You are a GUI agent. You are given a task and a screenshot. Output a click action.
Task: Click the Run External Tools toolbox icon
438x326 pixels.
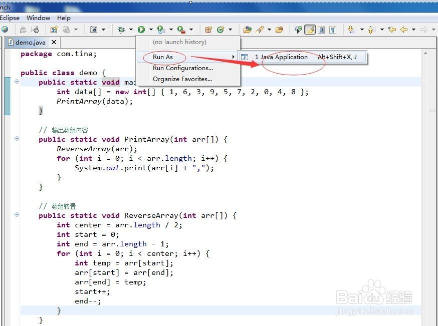click(181, 30)
